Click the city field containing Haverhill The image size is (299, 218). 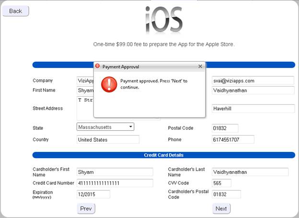[253, 109]
